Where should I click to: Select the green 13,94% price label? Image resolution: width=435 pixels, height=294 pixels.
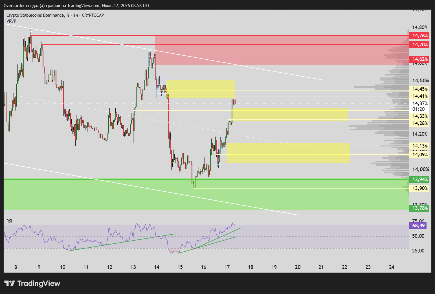point(419,180)
